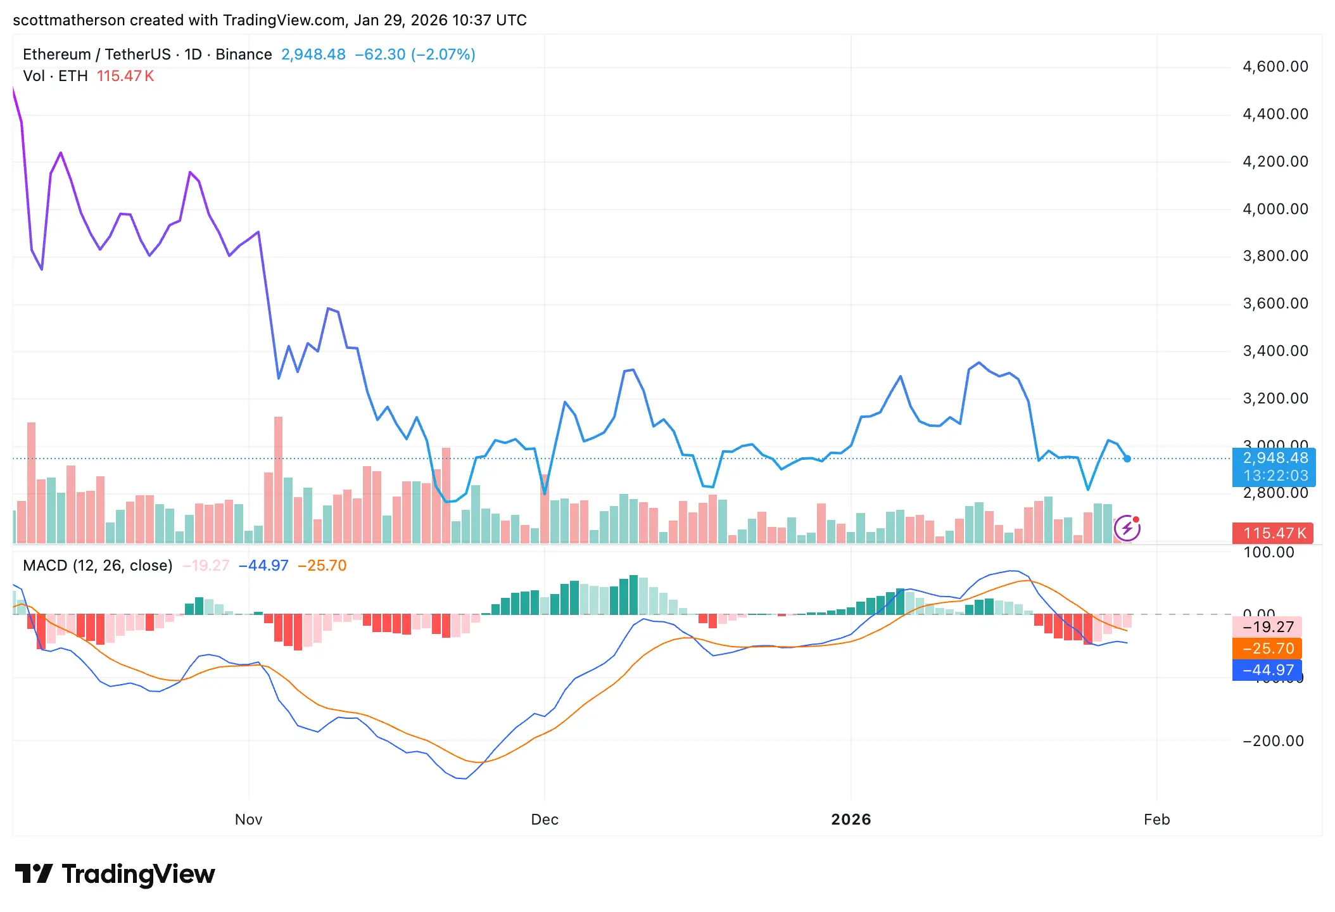Click the blue −44.97 MACD axis label
This screenshot has height=912, width=1335.
1268,670
